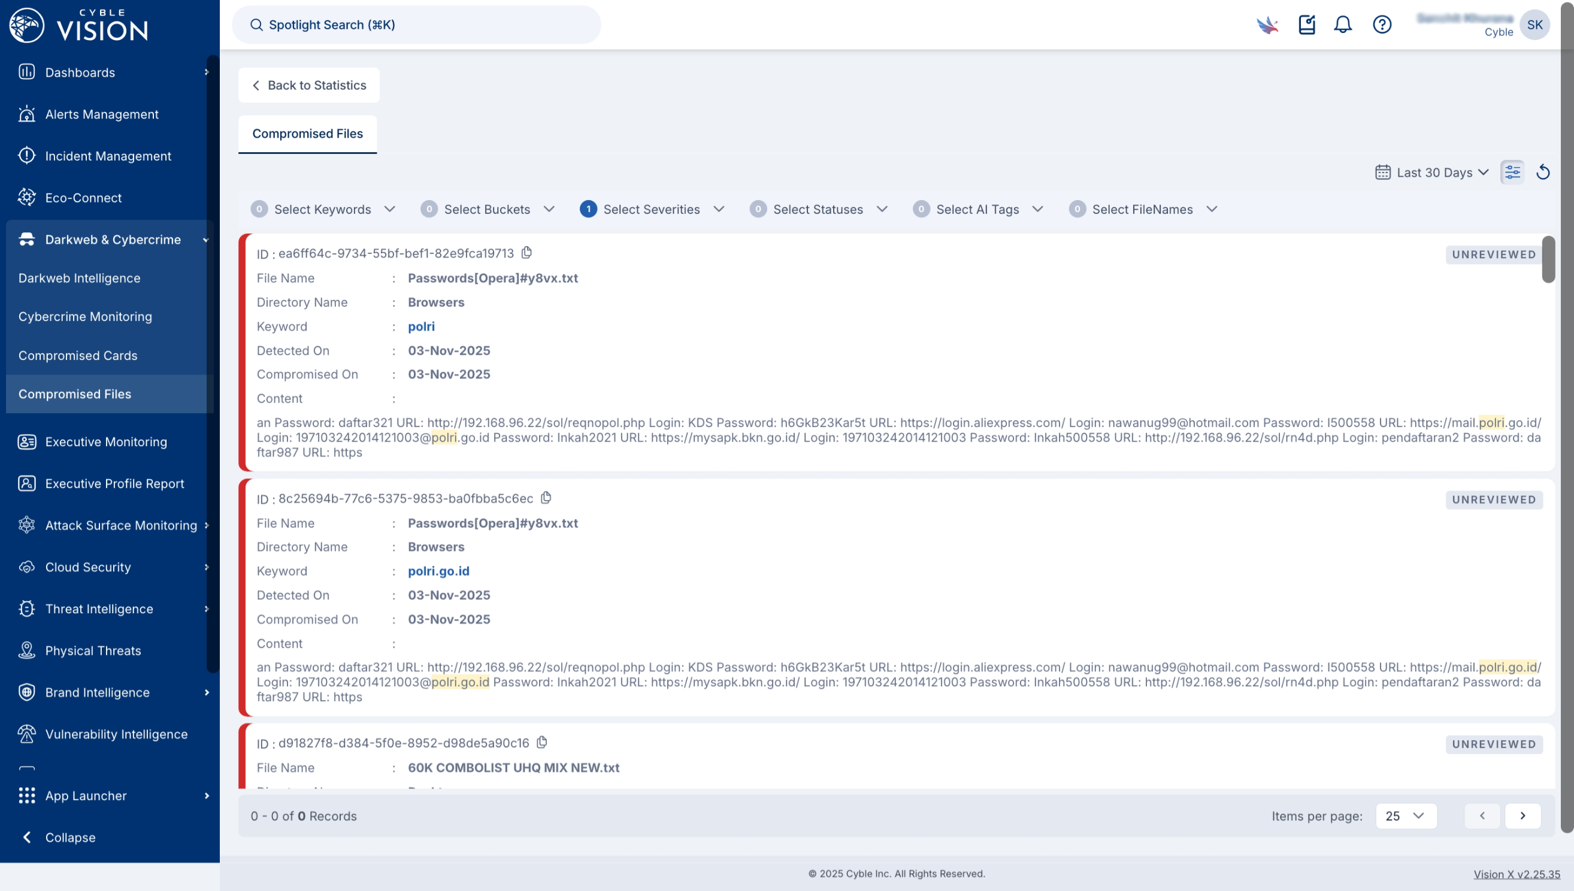Open the Last 30 Days date range dropdown
Image resolution: width=1574 pixels, height=891 pixels.
click(1432, 172)
